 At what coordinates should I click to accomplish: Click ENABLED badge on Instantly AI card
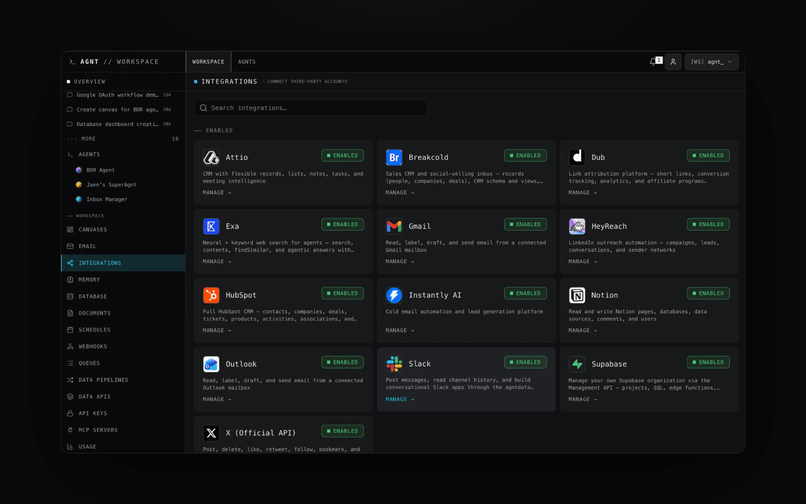coord(525,293)
